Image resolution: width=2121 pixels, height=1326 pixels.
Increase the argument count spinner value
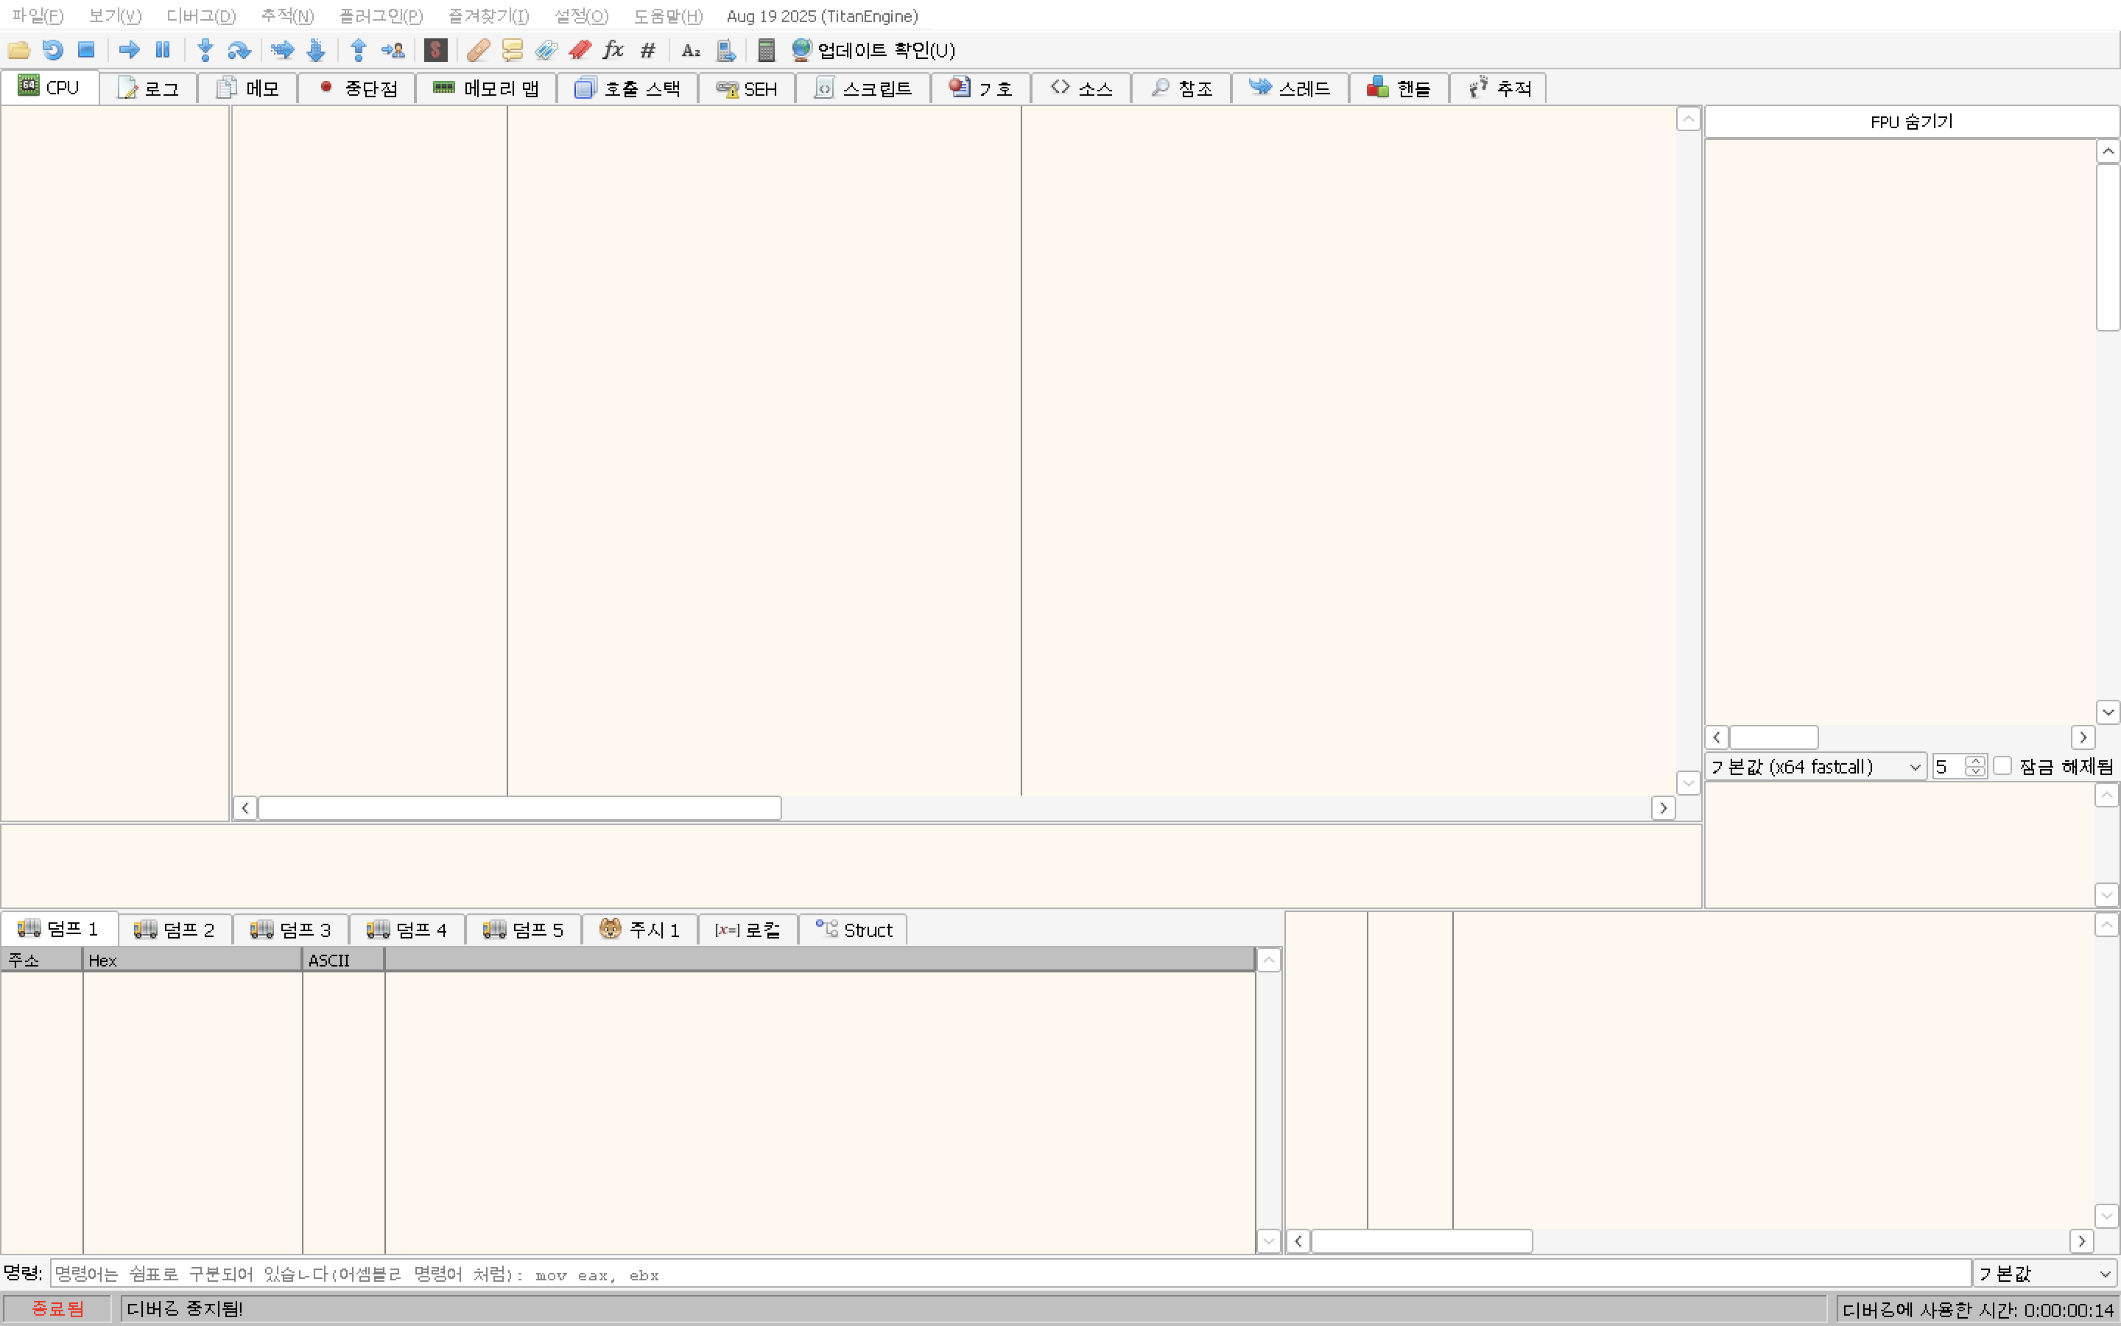click(x=1974, y=760)
